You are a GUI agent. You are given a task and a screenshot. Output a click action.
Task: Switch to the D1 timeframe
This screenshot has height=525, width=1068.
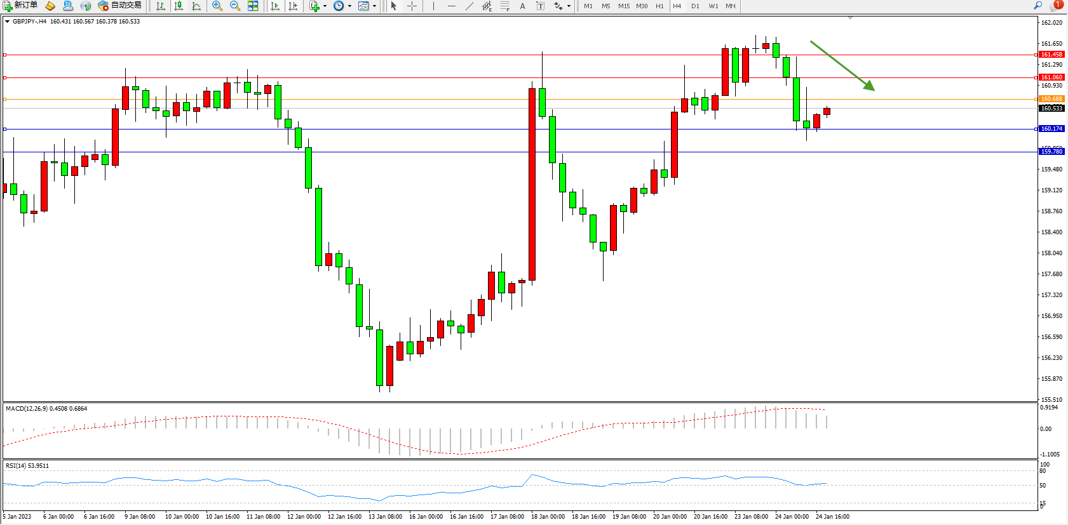pos(695,6)
